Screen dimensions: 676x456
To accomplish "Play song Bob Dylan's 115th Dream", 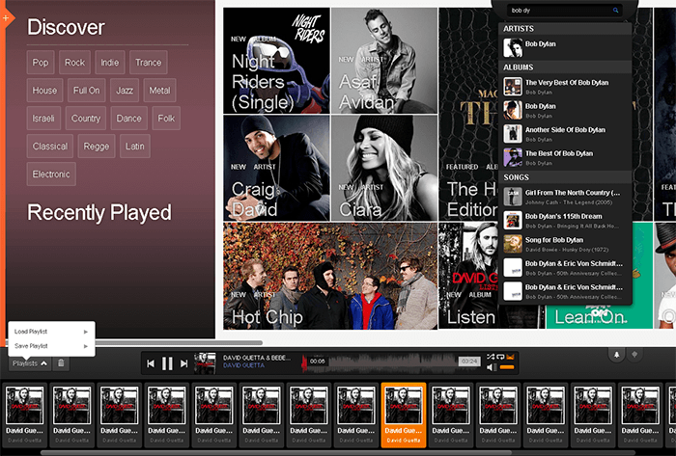I will [x=565, y=220].
